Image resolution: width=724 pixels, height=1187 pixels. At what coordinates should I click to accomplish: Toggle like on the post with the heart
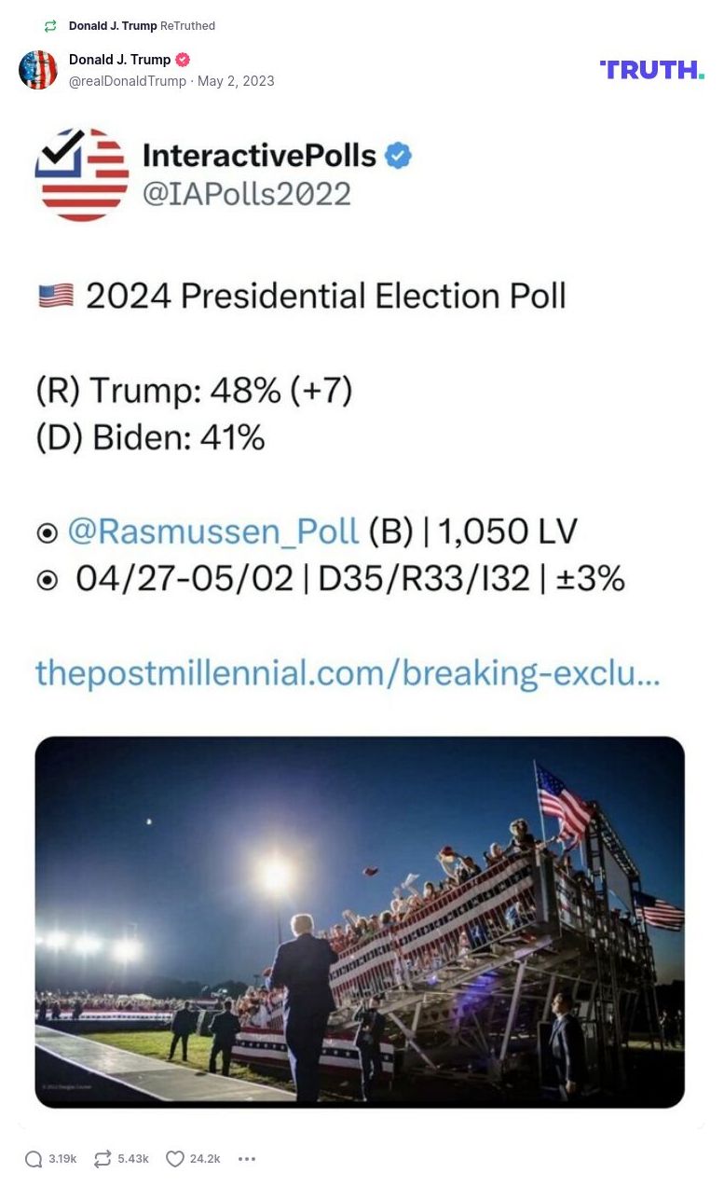pyautogui.click(x=174, y=1158)
